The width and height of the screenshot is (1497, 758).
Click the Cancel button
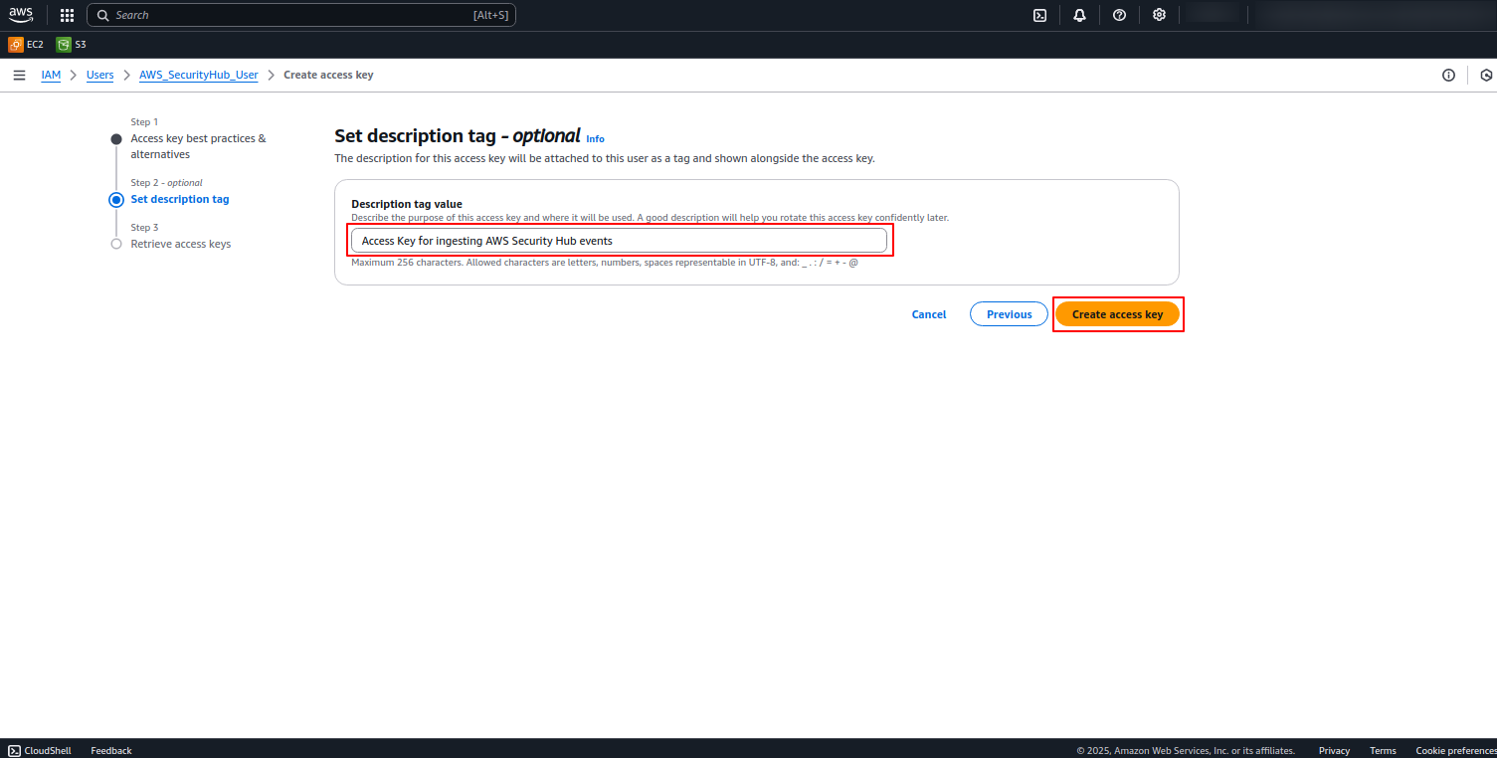click(929, 314)
